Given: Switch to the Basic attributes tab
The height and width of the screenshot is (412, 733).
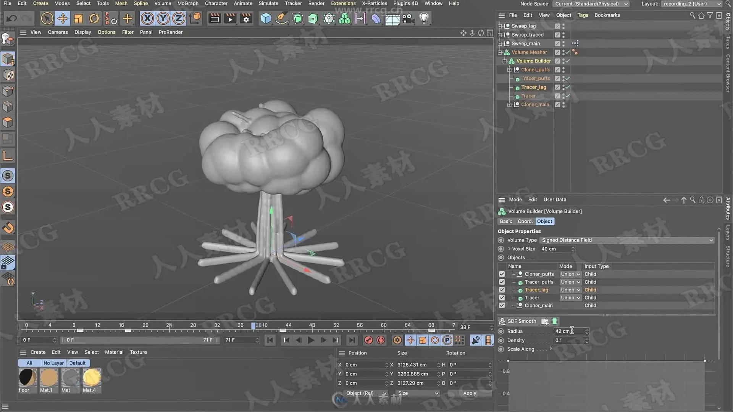Looking at the screenshot, I should 506,221.
